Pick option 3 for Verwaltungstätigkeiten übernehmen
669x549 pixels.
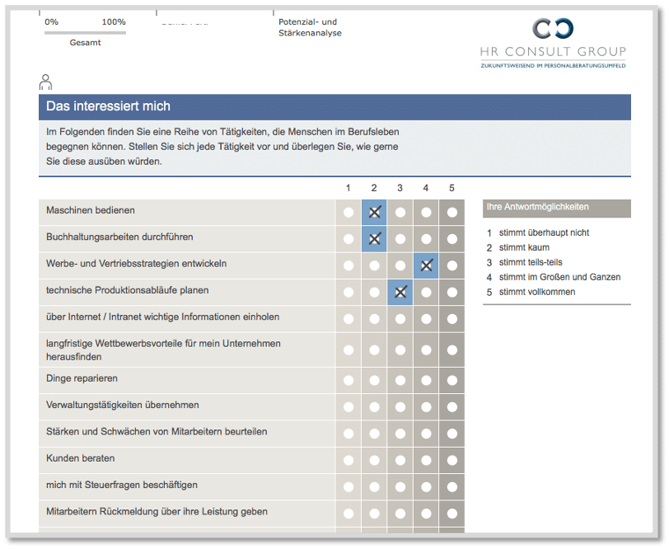click(x=400, y=407)
